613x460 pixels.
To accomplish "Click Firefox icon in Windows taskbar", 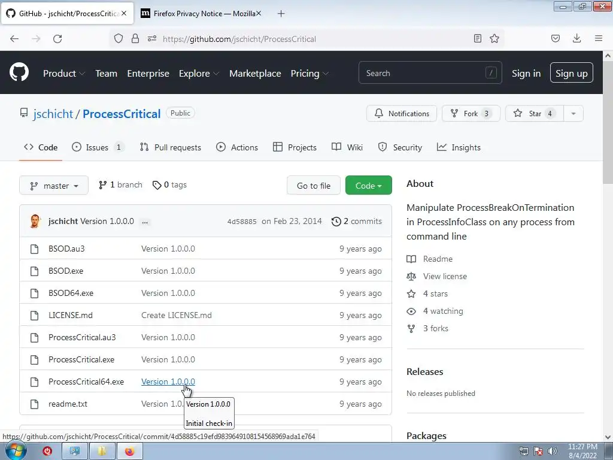I will click(x=129, y=452).
